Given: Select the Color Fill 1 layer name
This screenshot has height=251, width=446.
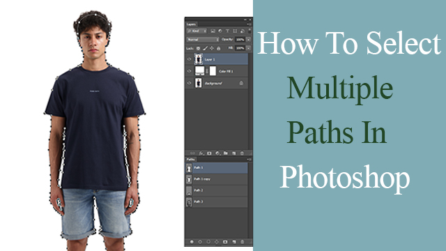Looking at the screenshot, I should coord(226,71).
